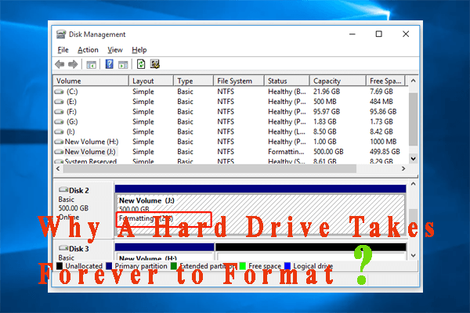The height and width of the screenshot is (313, 470).
Task: Click the black Unallocated legend swatch
Action: [60, 266]
